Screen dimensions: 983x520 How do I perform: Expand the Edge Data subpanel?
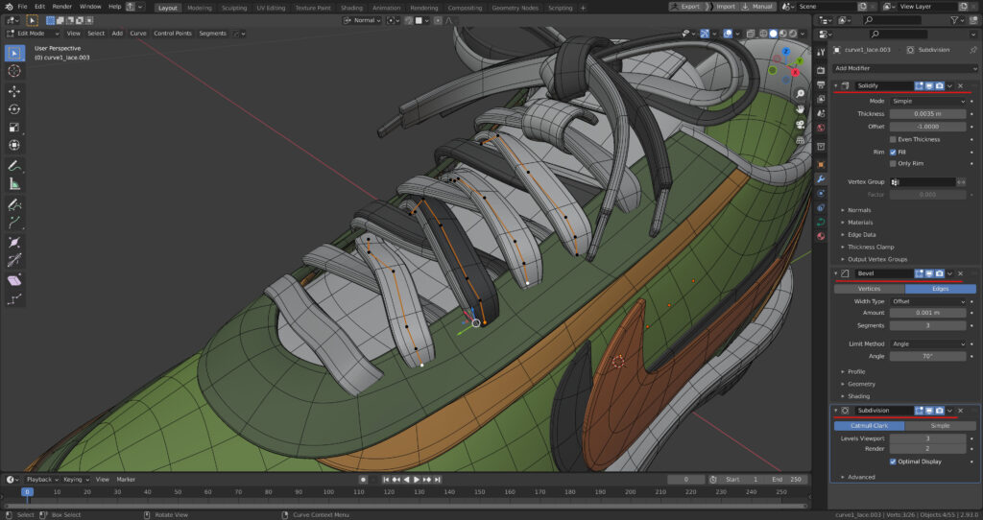pyautogui.click(x=861, y=235)
